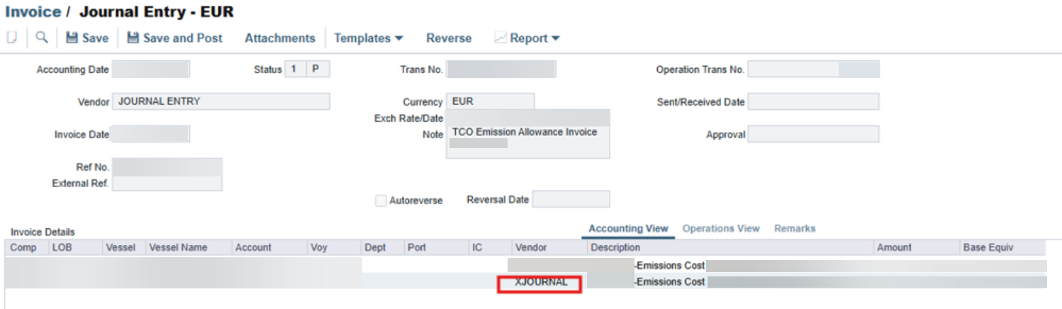
Task: Click Save and Post in toolbar
Action: (x=174, y=38)
